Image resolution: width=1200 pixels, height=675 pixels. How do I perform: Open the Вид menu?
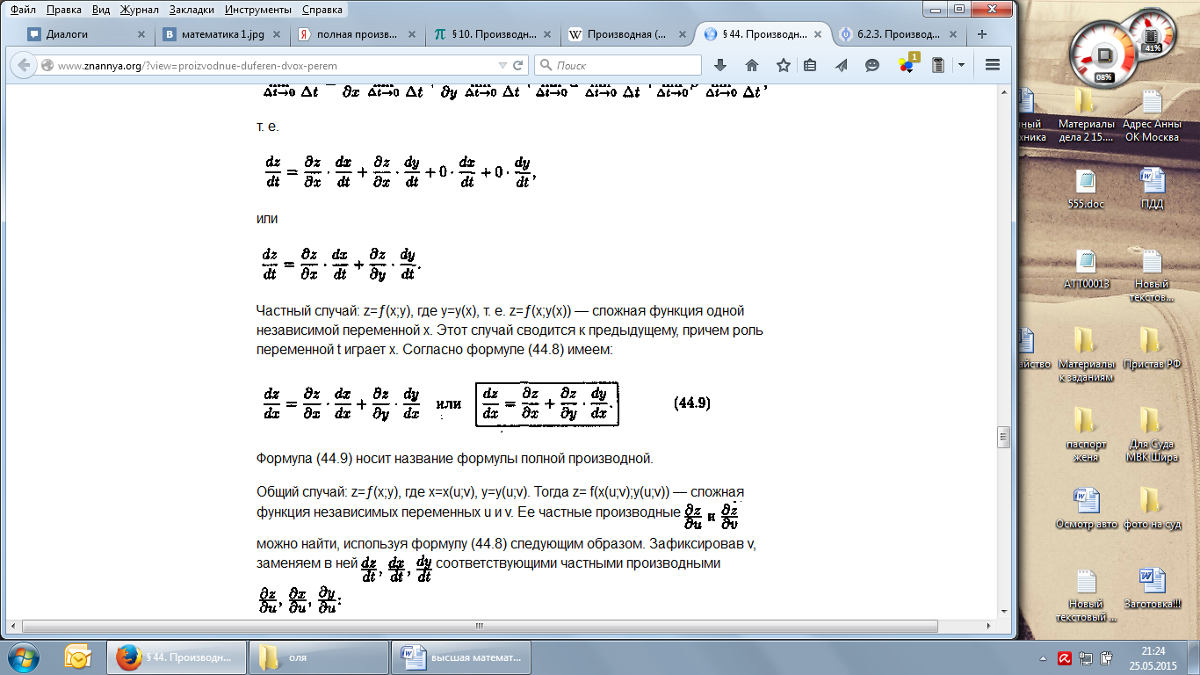coord(101,10)
